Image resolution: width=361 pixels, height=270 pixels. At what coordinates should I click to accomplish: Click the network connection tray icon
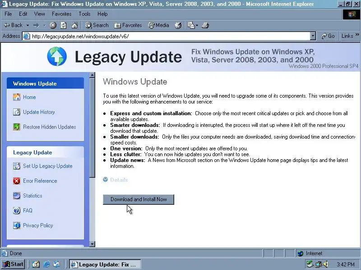point(319,265)
